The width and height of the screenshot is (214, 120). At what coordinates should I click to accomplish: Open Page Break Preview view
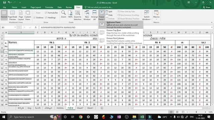click(x=12, y=15)
